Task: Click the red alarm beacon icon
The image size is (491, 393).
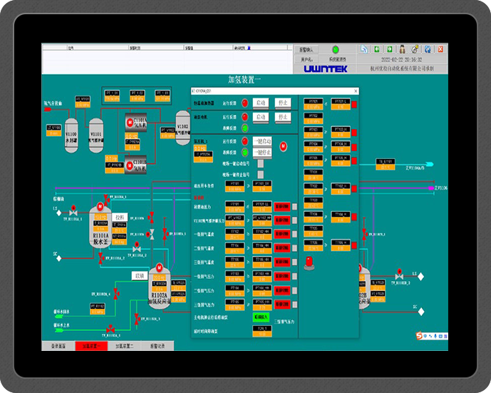Action: (309, 262)
